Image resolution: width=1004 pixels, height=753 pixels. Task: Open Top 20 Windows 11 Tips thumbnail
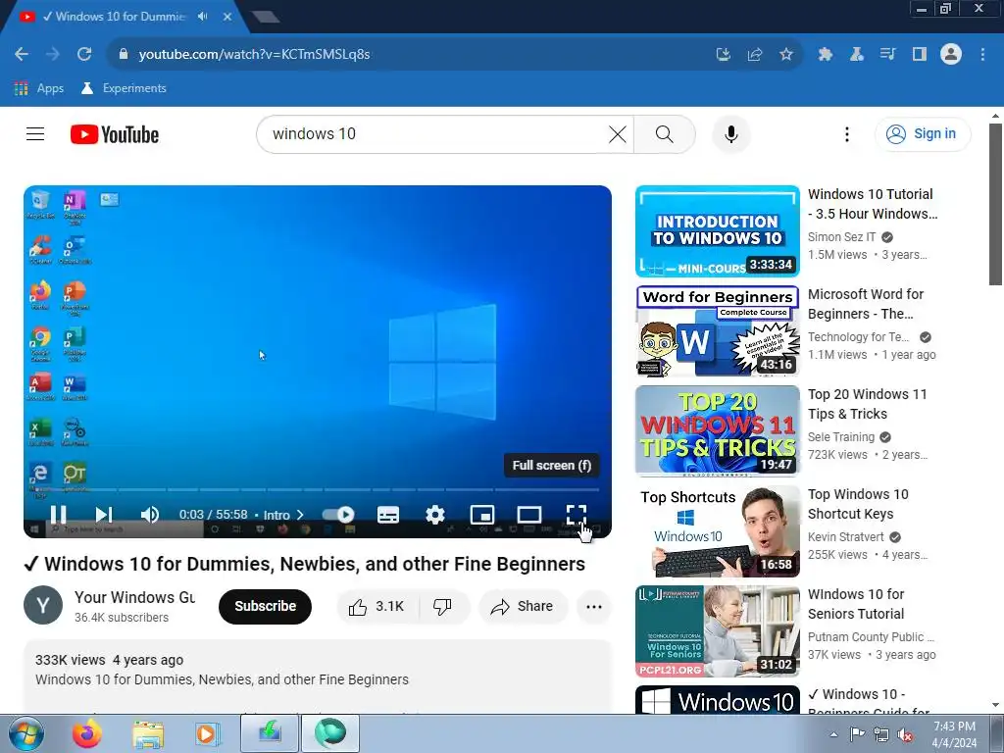click(x=717, y=431)
